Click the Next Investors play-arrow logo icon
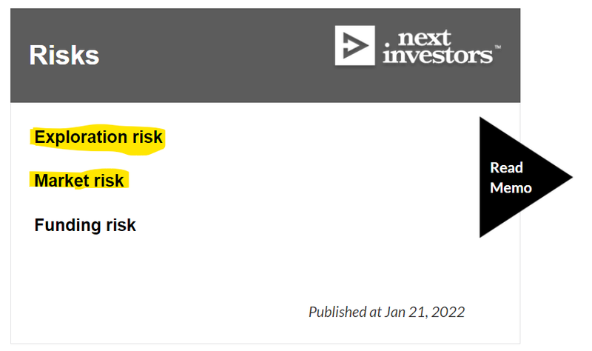 [354, 45]
